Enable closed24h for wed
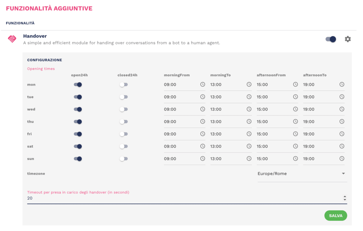 coord(124,109)
